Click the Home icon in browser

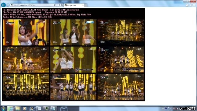pos(187,5)
